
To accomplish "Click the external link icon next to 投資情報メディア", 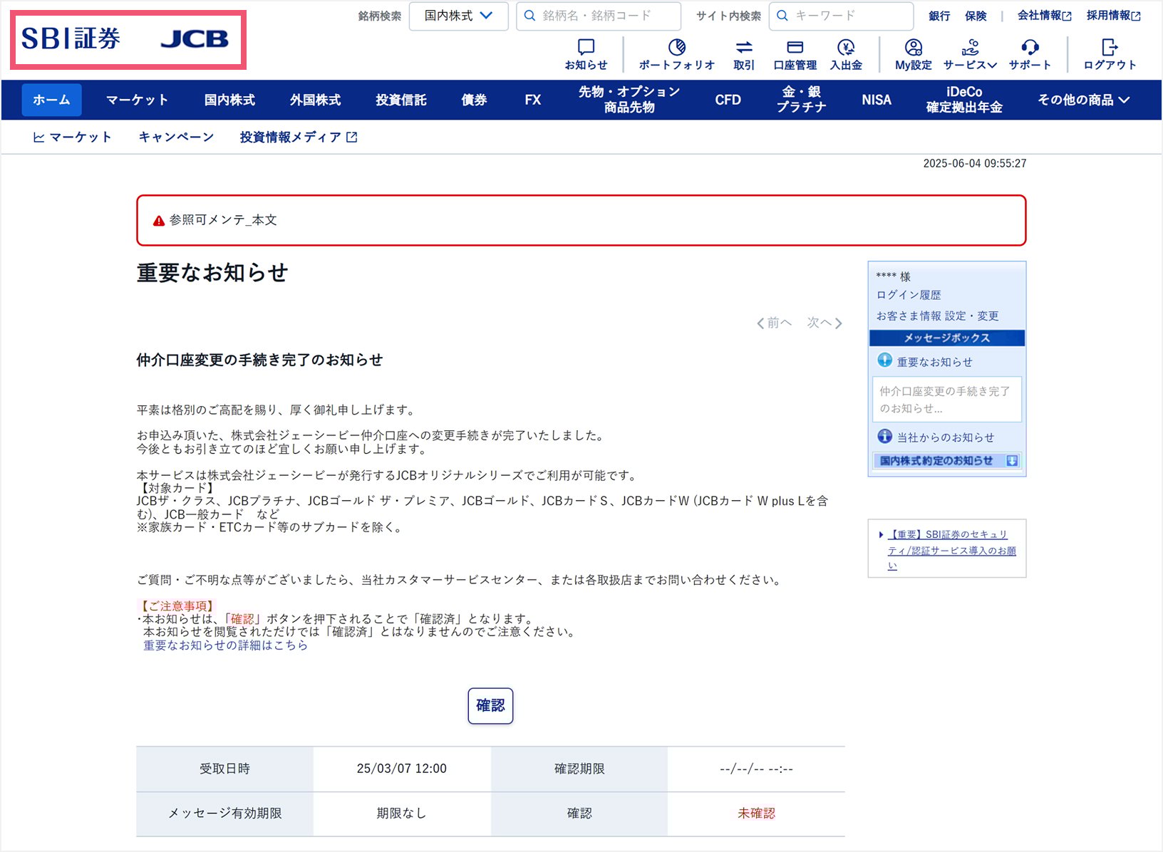I will click(x=352, y=136).
